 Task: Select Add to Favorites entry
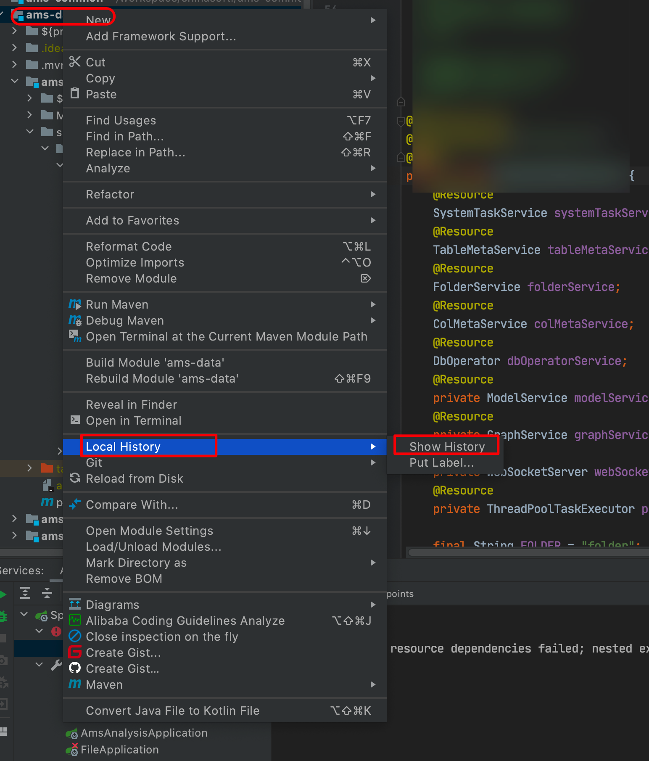[x=225, y=220]
